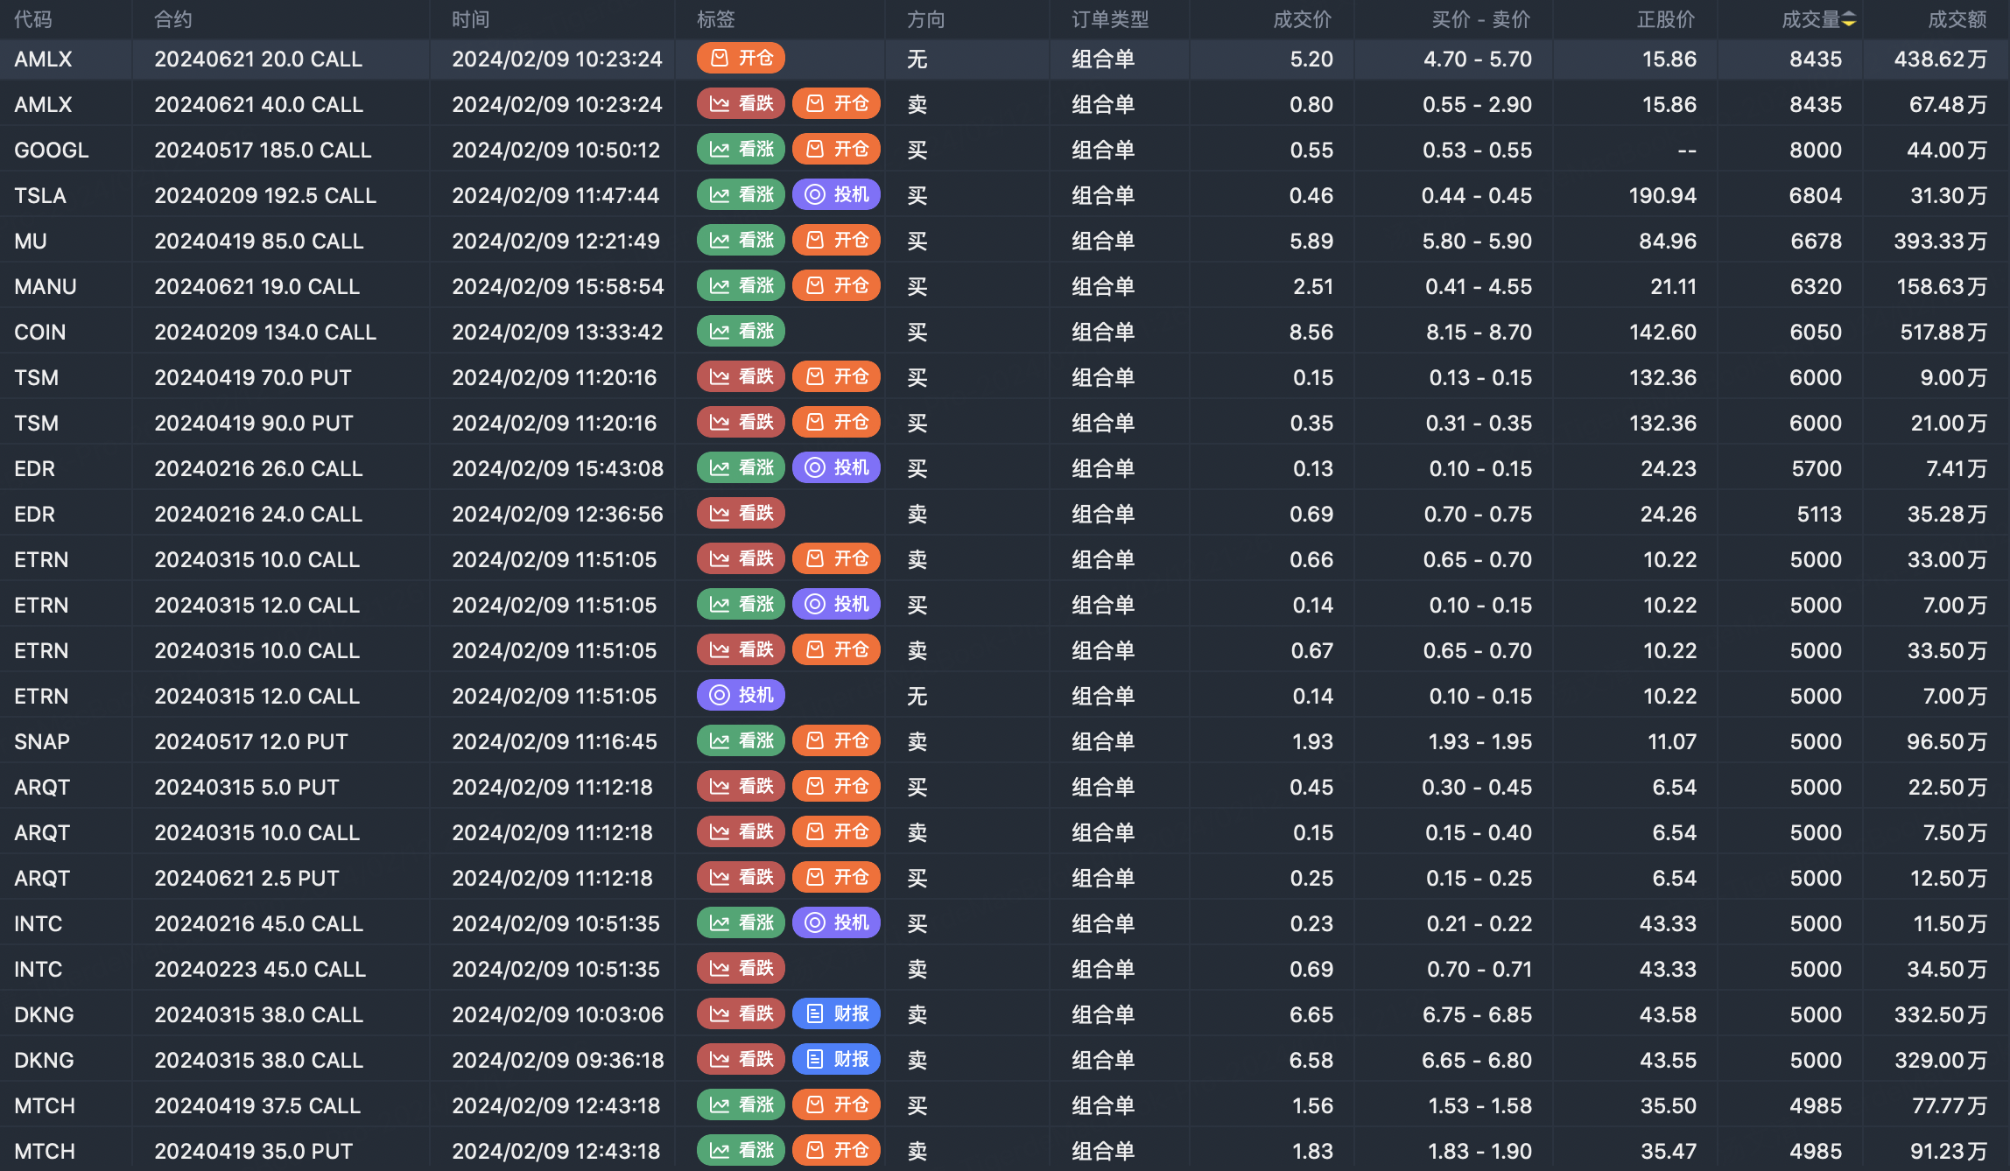Sort by the 成交价 column header
This screenshot has height=1171, width=2010.
[1302, 19]
